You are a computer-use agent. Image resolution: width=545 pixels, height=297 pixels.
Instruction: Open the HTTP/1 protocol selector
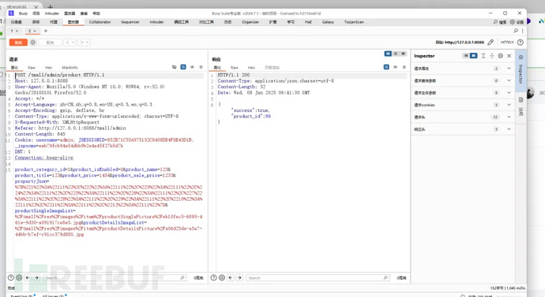tap(507, 43)
